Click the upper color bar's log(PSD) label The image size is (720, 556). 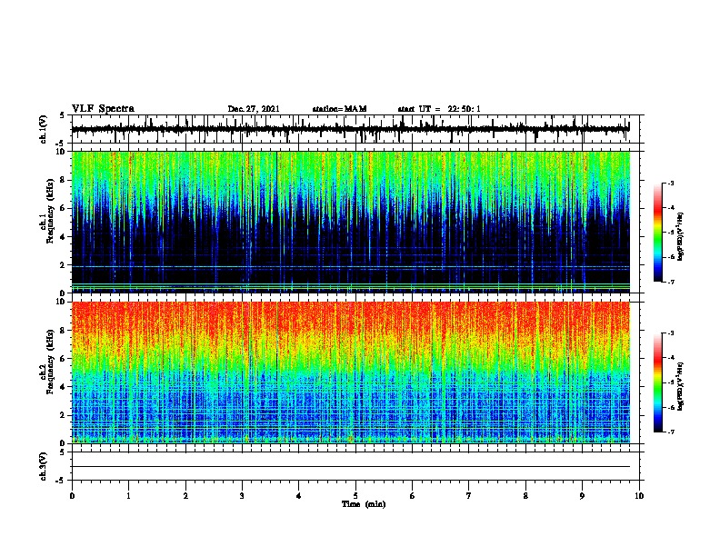click(x=680, y=236)
